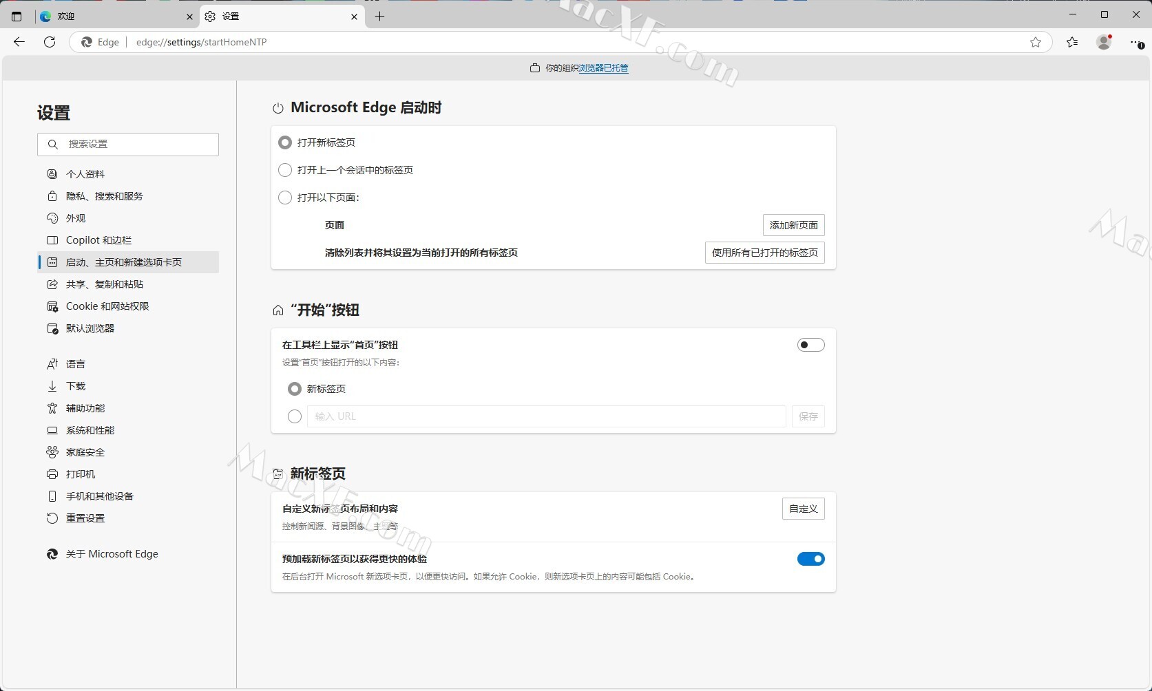Image resolution: width=1152 pixels, height=691 pixels.
Task: Open 打印机 settings
Action: point(128,474)
